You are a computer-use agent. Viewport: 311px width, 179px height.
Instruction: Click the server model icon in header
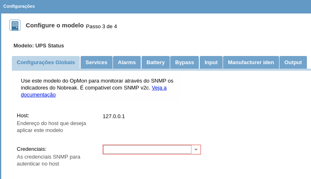15,25
